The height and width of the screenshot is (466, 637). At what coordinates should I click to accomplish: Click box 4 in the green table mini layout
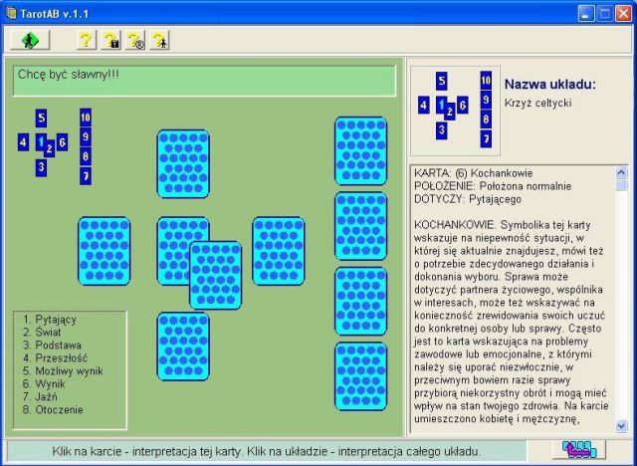click(23, 142)
